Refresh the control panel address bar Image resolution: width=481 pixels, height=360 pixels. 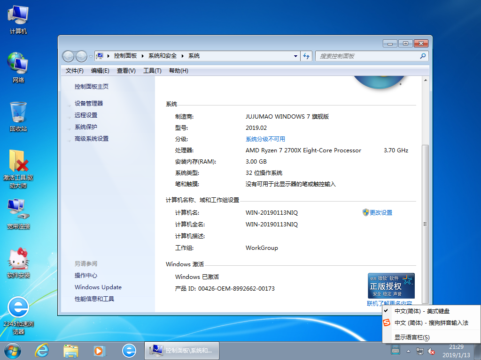[x=306, y=56]
